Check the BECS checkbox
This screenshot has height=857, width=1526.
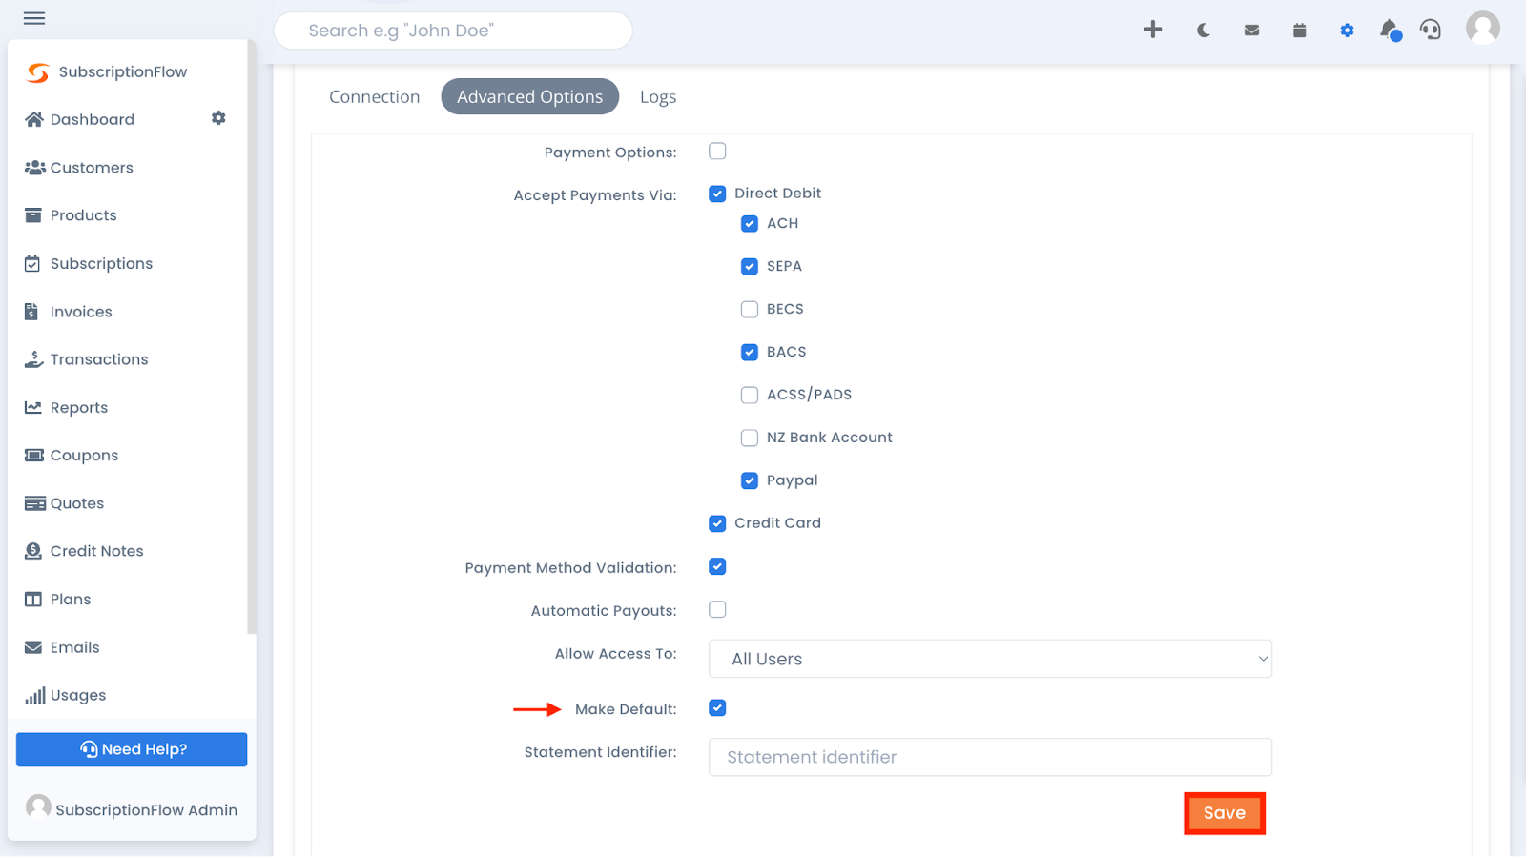pos(750,310)
